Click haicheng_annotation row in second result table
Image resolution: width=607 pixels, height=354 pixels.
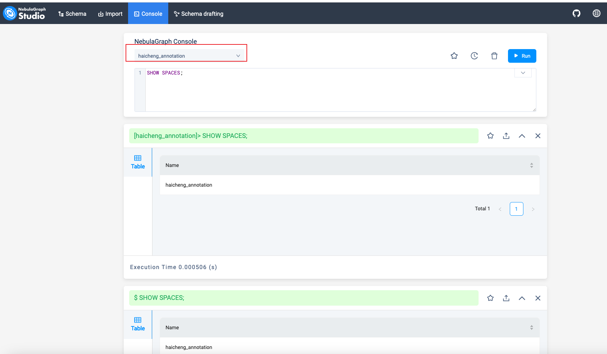[350, 346]
